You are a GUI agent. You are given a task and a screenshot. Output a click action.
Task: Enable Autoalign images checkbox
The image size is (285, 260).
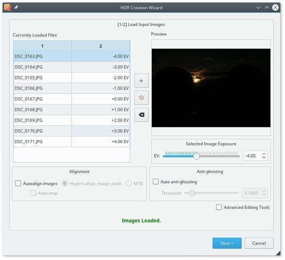coord(18,184)
